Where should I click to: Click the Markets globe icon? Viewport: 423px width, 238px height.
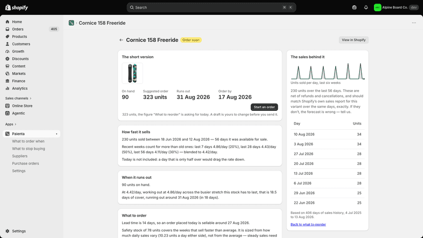[x=7, y=74]
